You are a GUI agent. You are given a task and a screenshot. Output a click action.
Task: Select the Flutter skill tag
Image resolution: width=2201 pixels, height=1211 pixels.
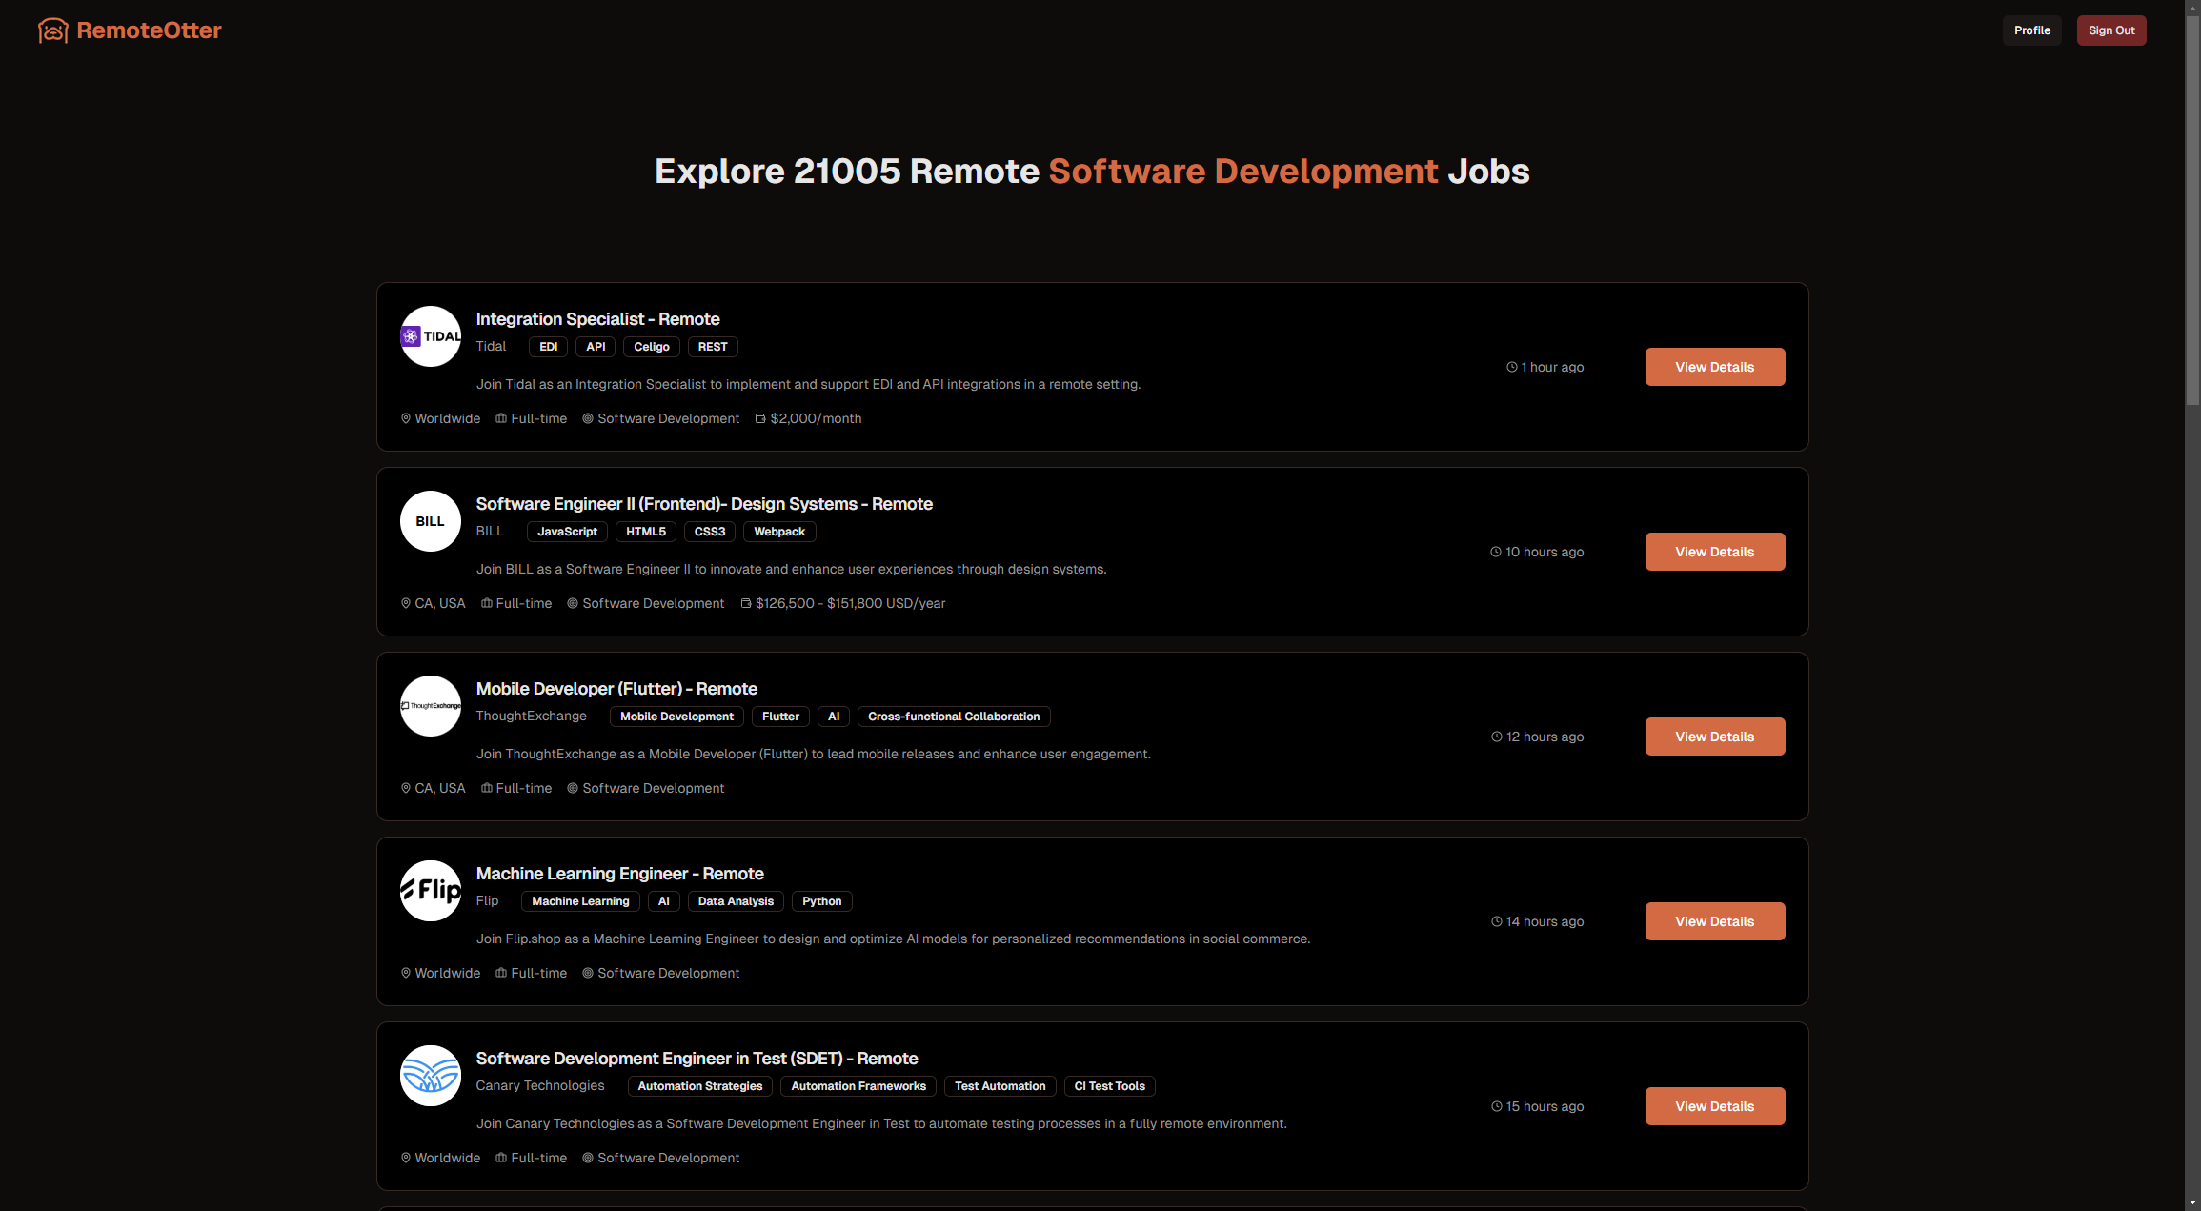[x=780, y=717]
